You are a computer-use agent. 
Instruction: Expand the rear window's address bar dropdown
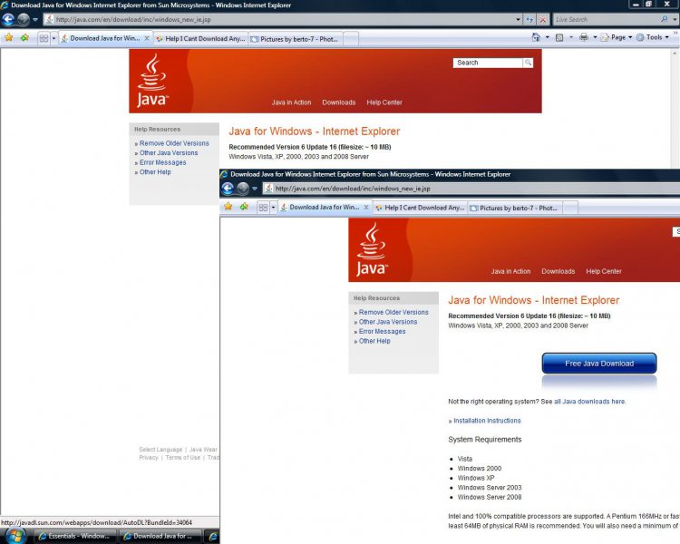pos(518,20)
